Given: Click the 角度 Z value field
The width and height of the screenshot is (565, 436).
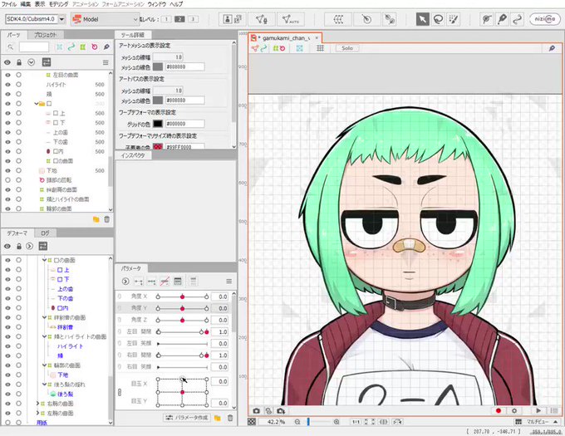Looking at the screenshot, I should point(220,320).
